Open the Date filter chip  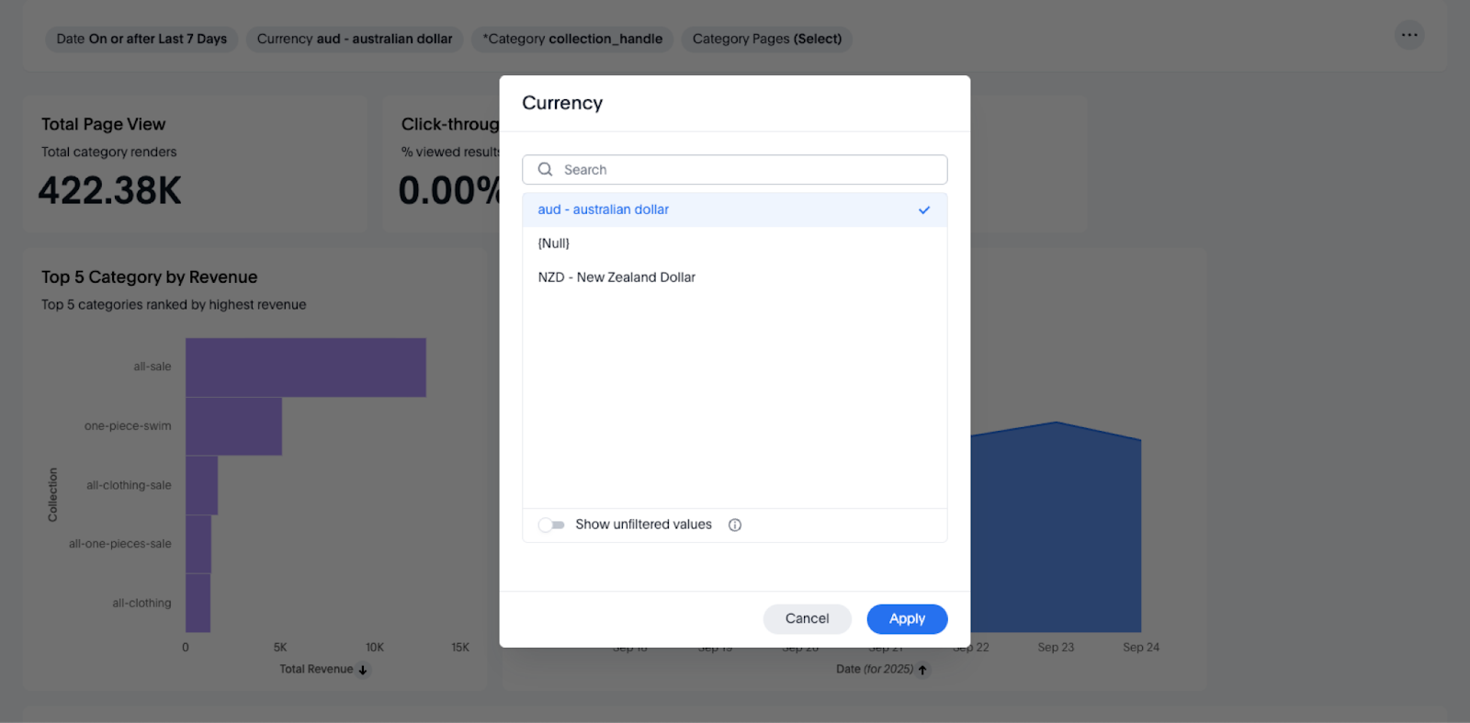[x=141, y=40]
